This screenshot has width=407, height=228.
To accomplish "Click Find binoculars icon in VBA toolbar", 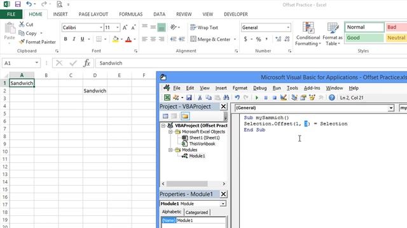I will 226,98.
